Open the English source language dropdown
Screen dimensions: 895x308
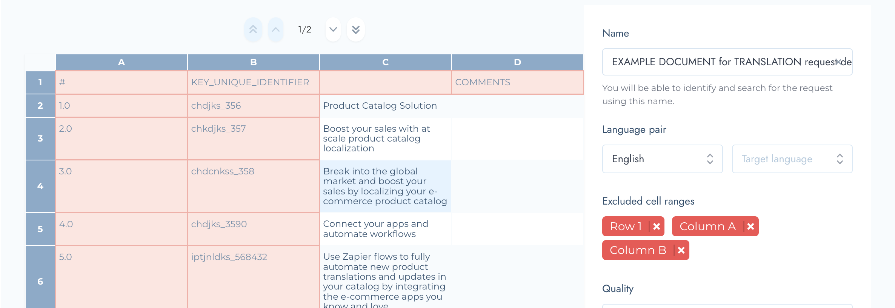(x=662, y=159)
